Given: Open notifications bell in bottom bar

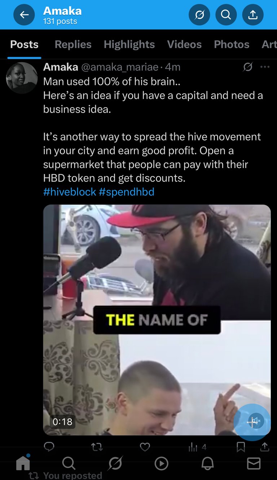Looking at the screenshot, I should 207,463.
